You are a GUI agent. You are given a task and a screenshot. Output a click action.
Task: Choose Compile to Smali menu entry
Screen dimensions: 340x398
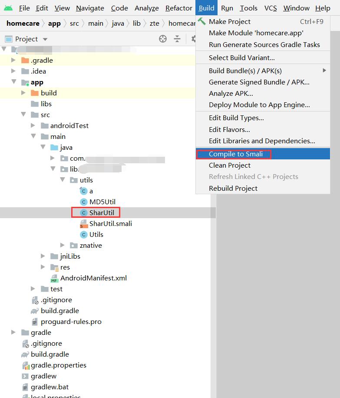(235, 154)
